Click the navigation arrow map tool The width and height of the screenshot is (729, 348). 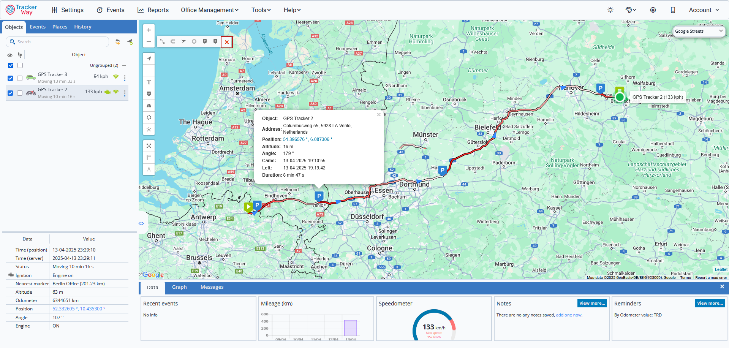point(149,59)
